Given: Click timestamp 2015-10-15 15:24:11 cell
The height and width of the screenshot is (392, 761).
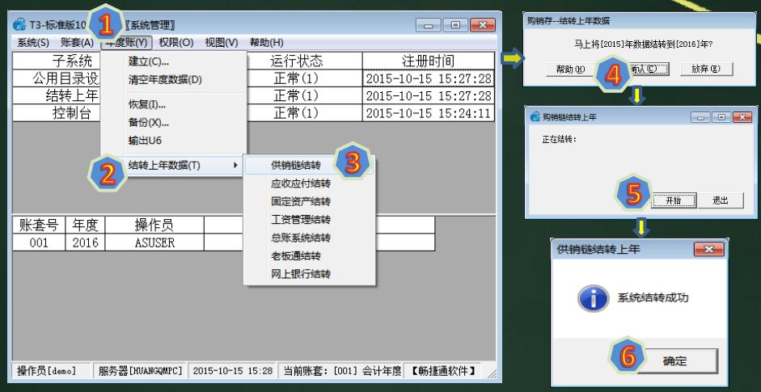Looking at the screenshot, I should [428, 113].
